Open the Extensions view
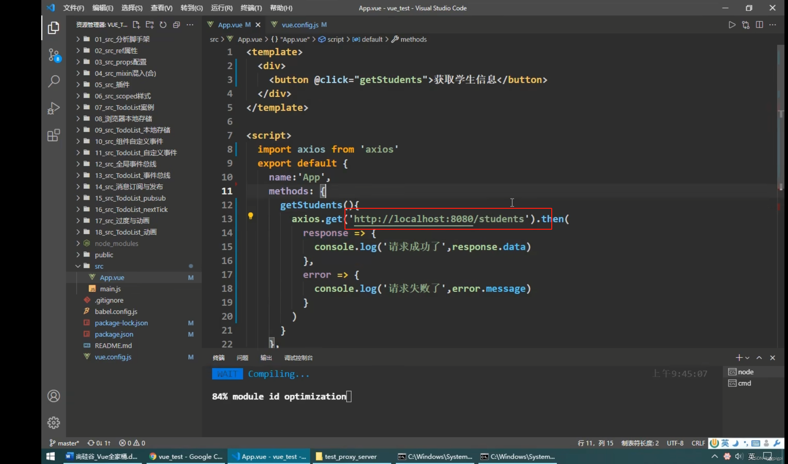 point(54,135)
